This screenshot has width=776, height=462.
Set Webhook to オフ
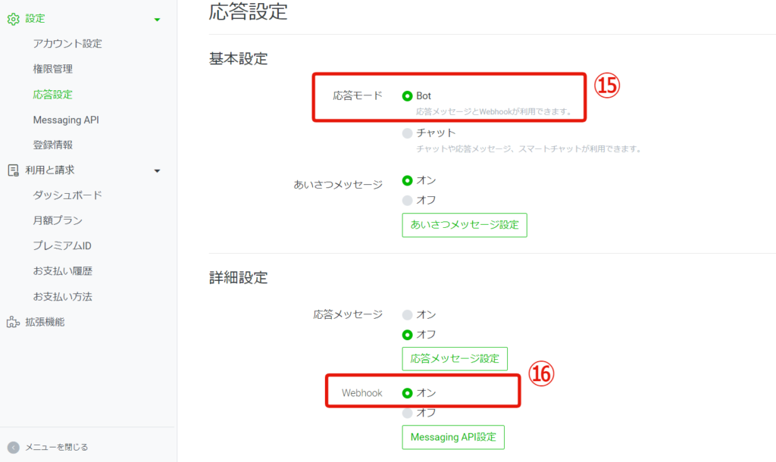tap(407, 413)
